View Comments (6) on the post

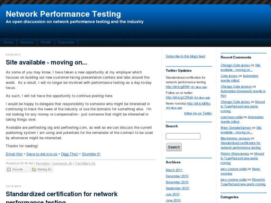pyautogui.click(x=62, y=164)
